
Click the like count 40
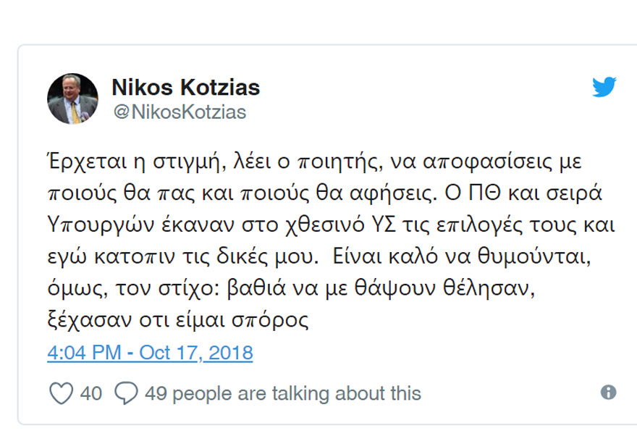click(x=91, y=393)
